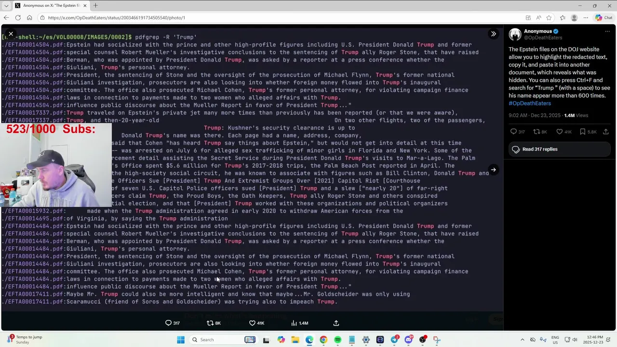
Task: Open the repost icon 8K below the photo
Action: 214,323
